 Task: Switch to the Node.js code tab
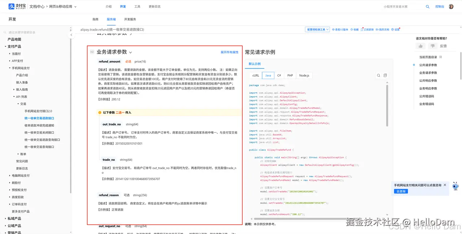pos(304,75)
